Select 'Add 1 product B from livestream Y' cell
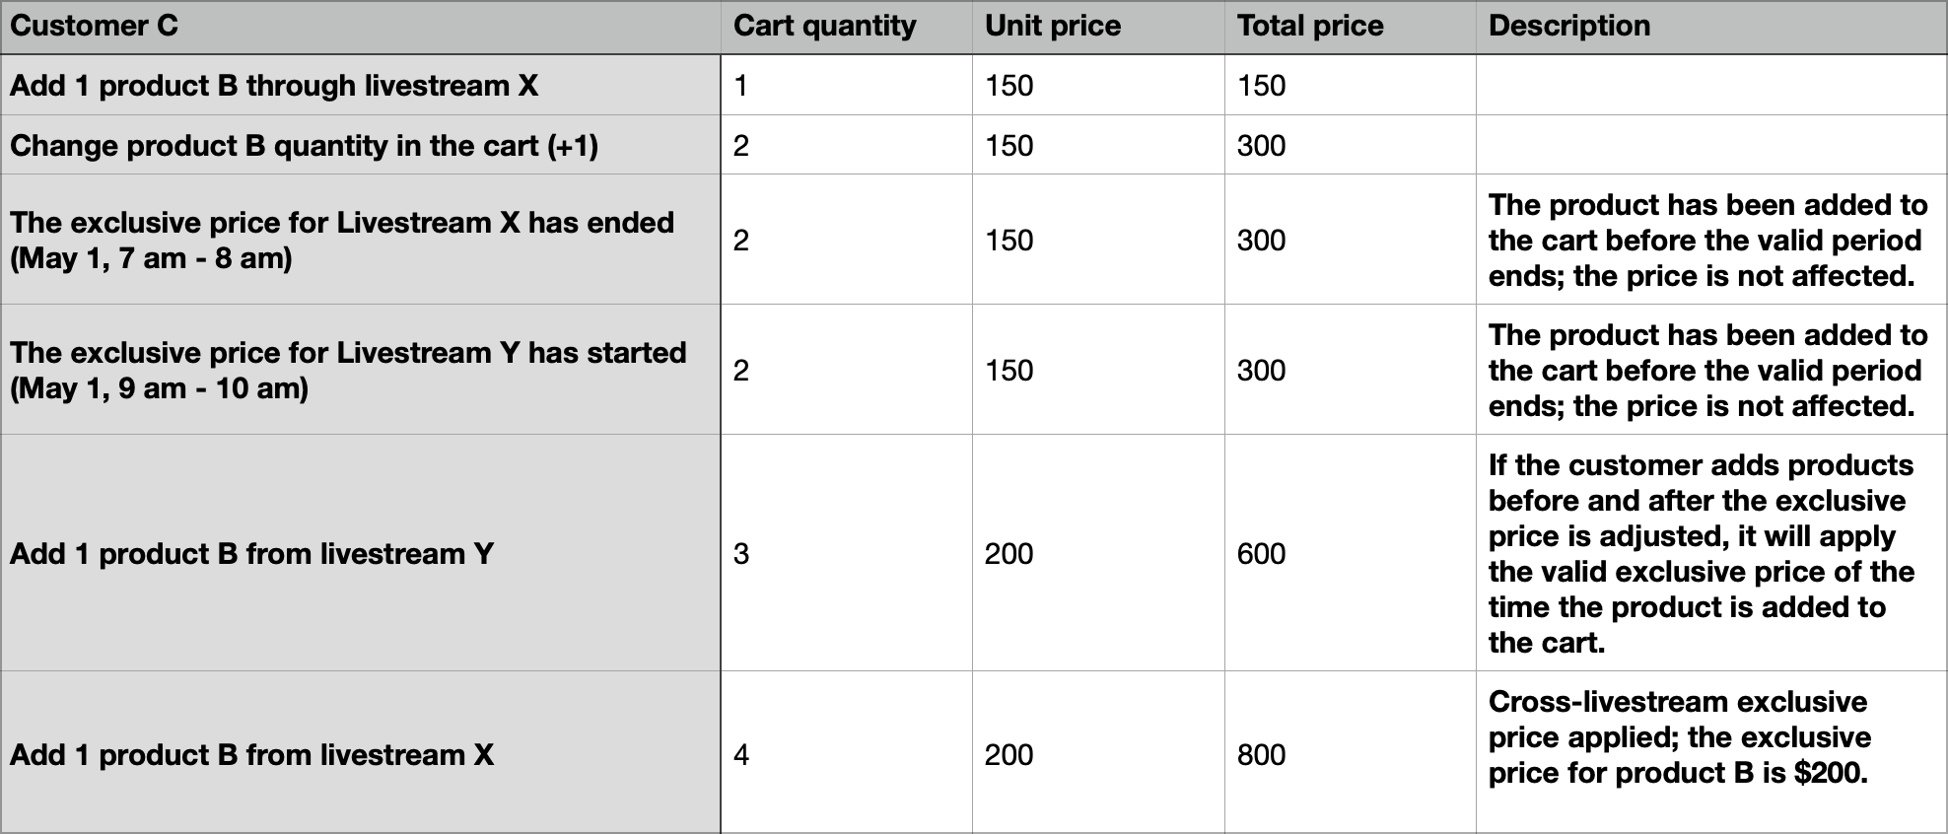The height and width of the screenshot is (834, 1948). tap(361, 553)
